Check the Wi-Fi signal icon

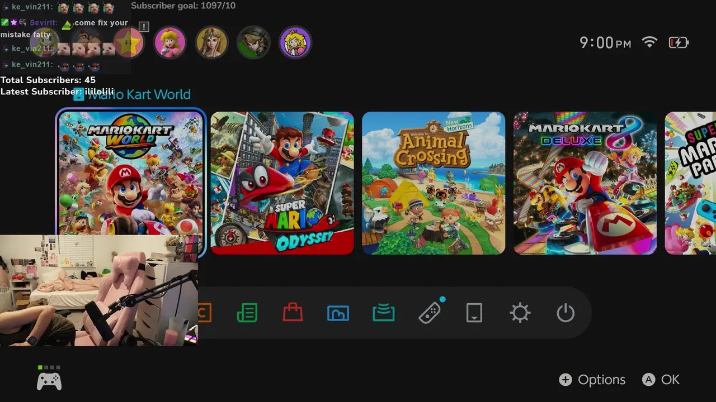pyautogui.click(x=649, y=42)
